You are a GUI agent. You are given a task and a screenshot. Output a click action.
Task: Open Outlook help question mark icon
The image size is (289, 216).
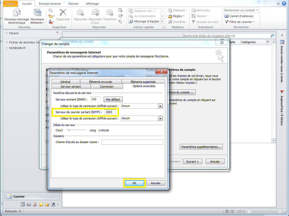pyautogui.click(x=284, y=3)
